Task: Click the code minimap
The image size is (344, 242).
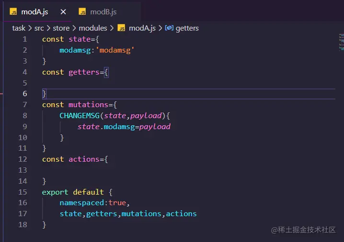Action: click(341, 42)
